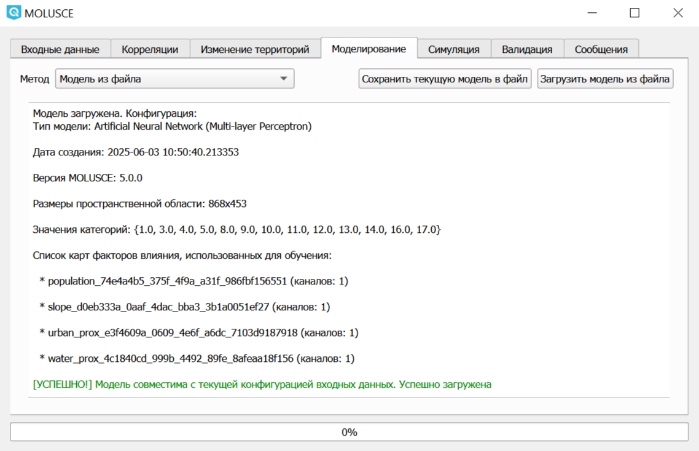Show the Сообщения tab

tap(601, 49)
